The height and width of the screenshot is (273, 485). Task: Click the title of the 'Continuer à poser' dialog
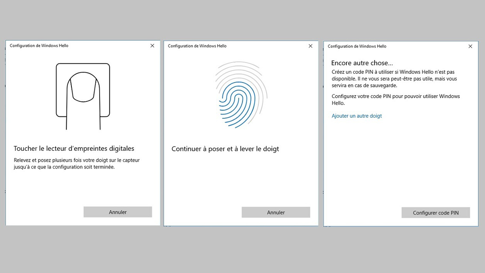click(197, 46)
